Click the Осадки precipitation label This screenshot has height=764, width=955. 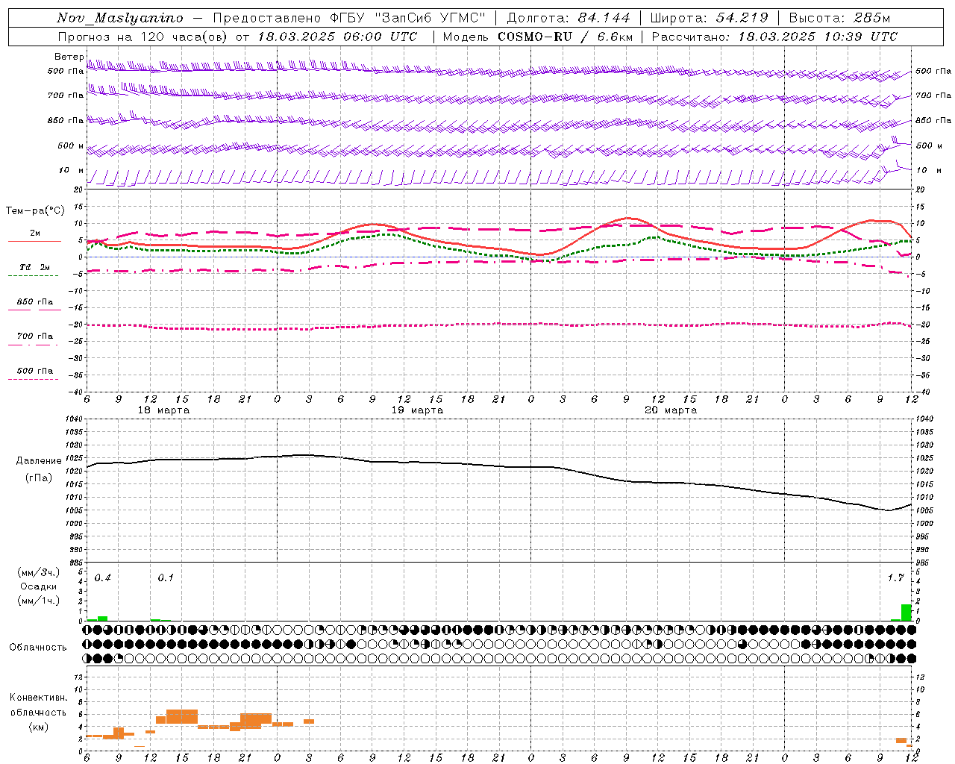(39, 586)
